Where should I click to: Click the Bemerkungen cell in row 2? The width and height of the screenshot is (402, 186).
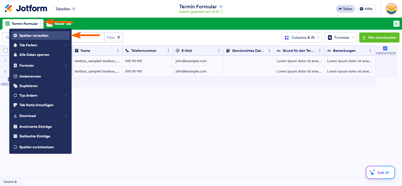(x=350, y=71)
